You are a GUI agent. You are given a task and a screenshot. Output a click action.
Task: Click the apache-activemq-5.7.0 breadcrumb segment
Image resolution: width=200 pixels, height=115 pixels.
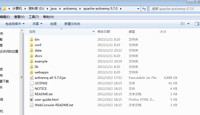click(x=100, y=9)
